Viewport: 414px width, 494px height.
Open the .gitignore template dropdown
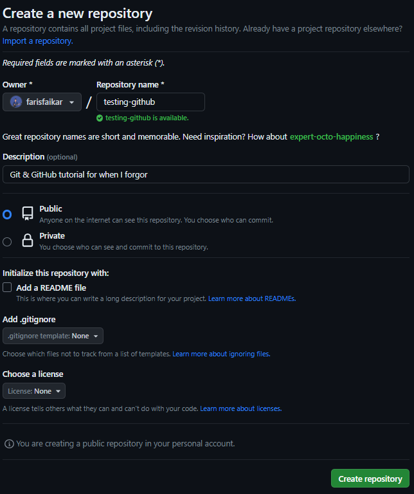click(53, 336)
